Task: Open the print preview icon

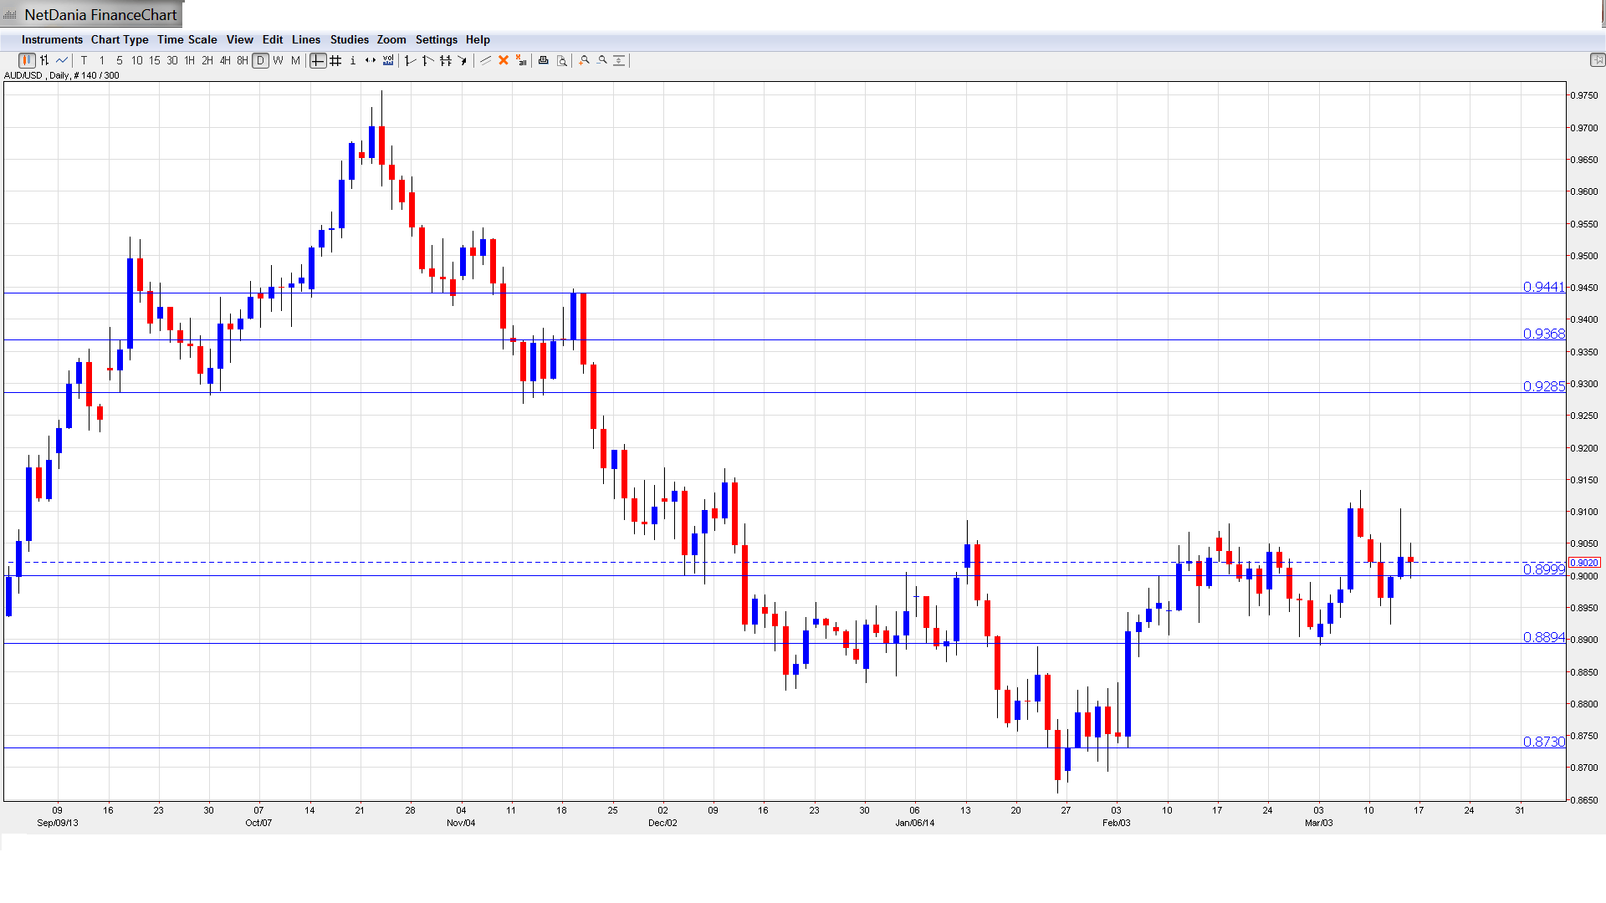Action: click(x=562, y=60)
